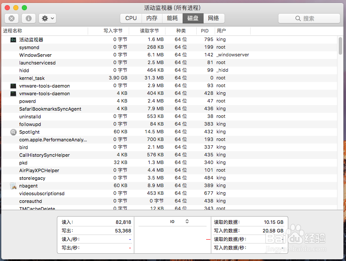Image resolution: width=346 pixels, height=261 pixels.
Task: Click the 读取的数据 10.15 GB value
Action: click(274, 222)
